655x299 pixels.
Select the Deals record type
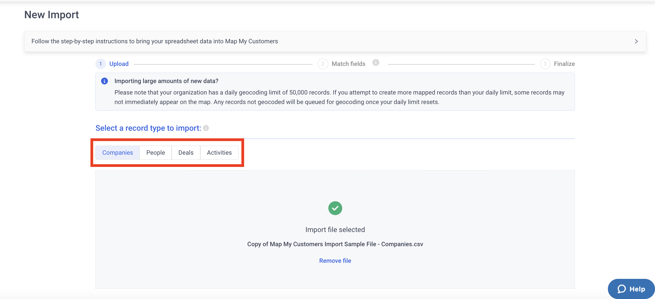(186, 152)
